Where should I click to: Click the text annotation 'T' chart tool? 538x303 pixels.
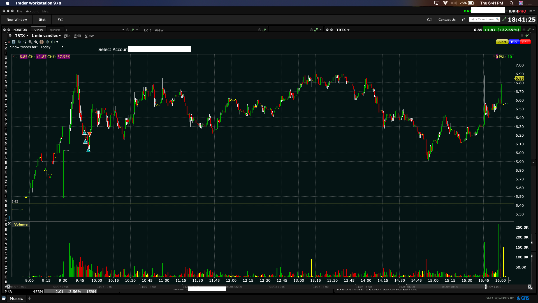point(13,42)
